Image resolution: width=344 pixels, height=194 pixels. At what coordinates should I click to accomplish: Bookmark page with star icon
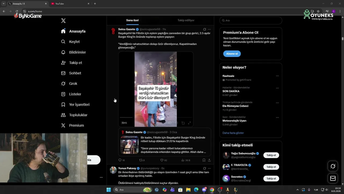pyautogui.click(x=318, y=11)
